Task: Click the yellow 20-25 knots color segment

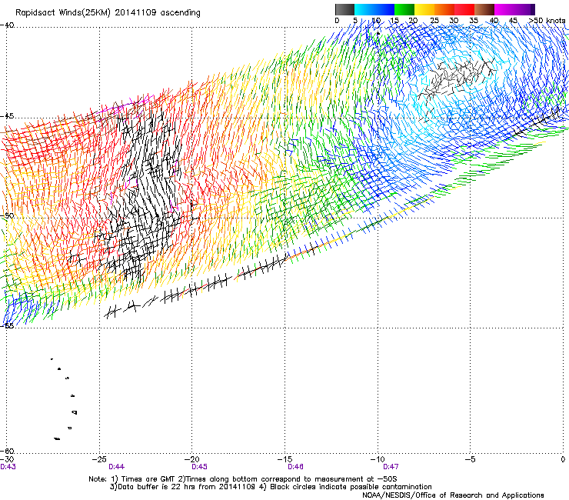Action: click(424, 9)
